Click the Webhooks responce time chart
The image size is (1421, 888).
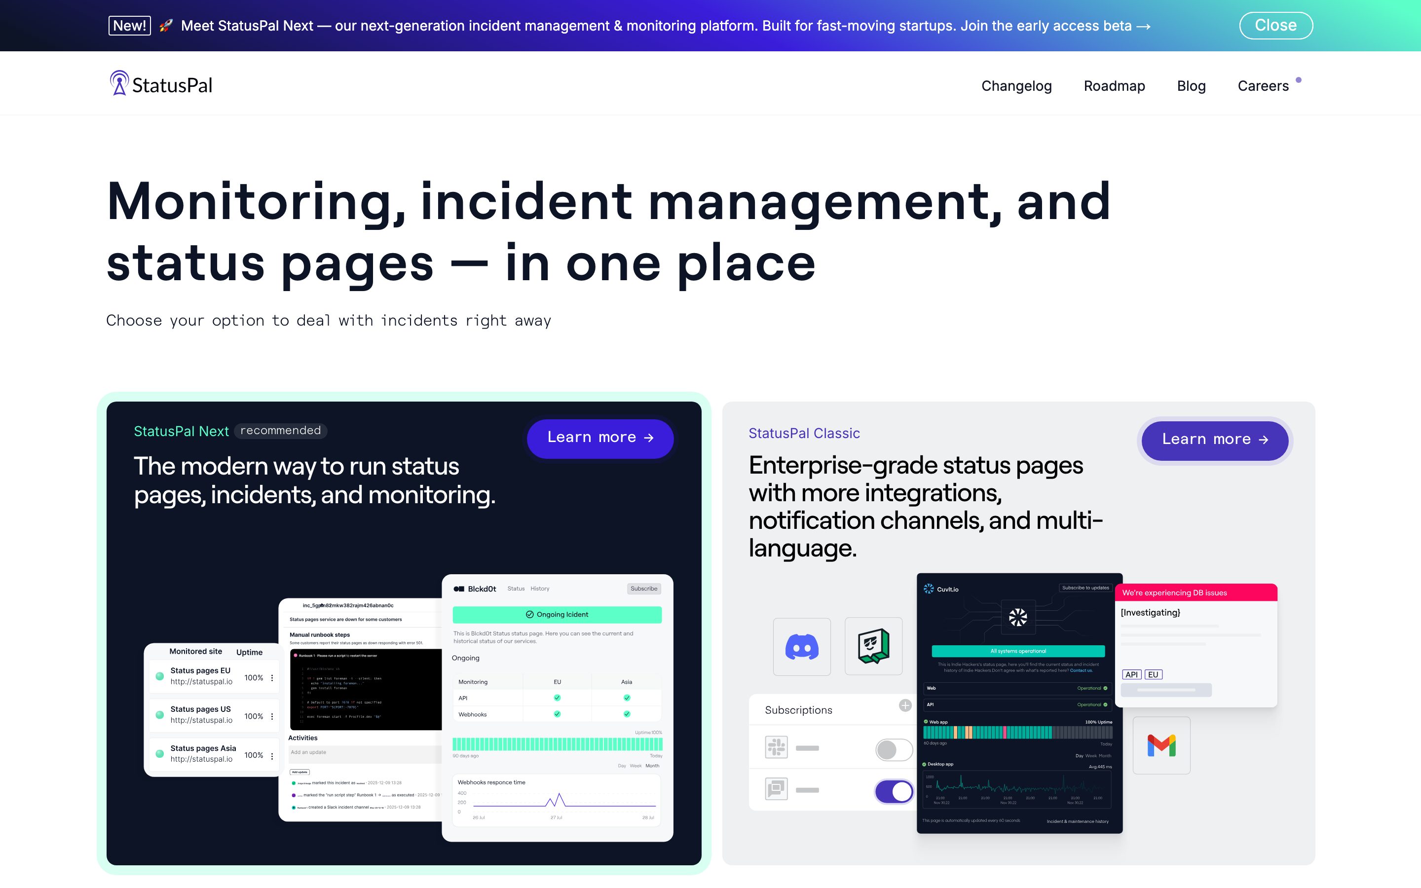point(557,800)
